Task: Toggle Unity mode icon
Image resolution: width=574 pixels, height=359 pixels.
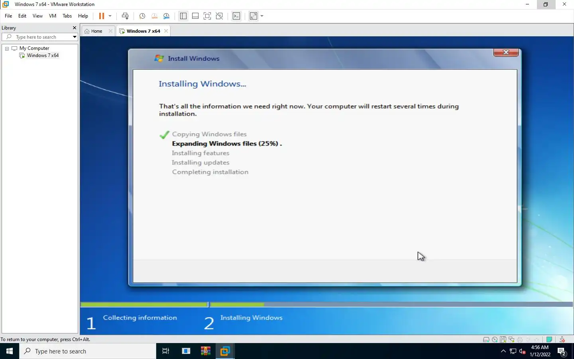Action: (219, 16)
